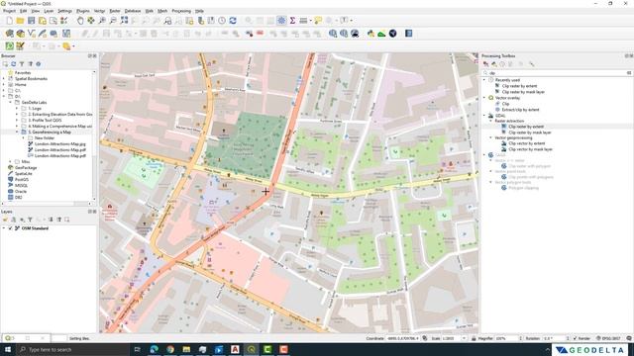This screenshot has height=356, width=634.
Task: Open the statistical summary sigma icon
Action: 292,21
